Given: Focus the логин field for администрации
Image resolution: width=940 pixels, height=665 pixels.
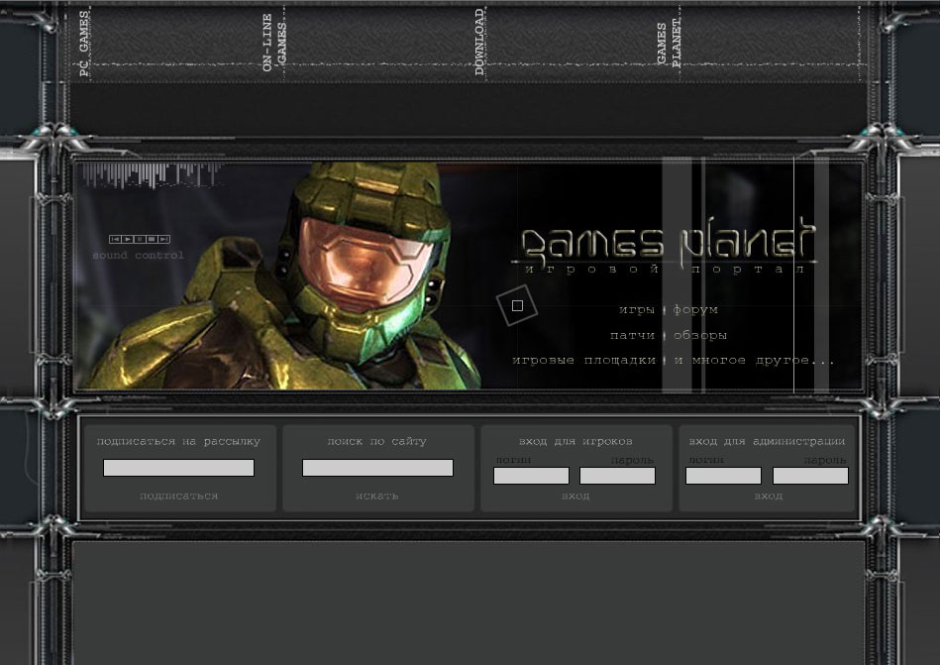Looking at the screenshot, I should coord(724,476).
